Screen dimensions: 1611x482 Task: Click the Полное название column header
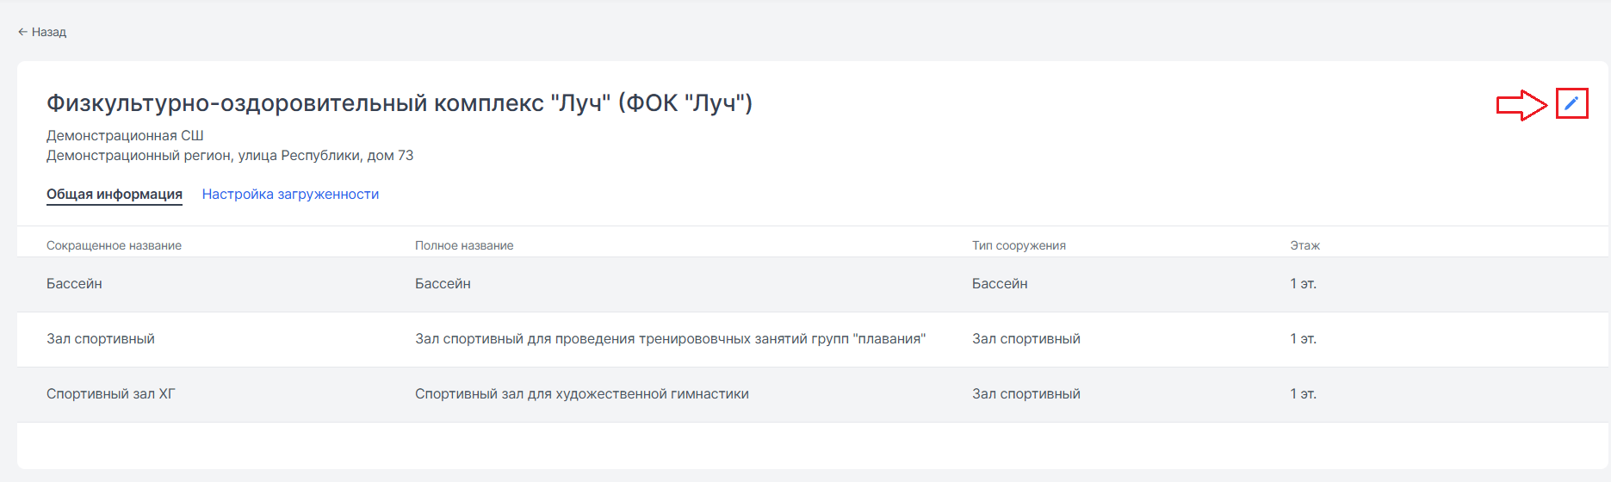click(464, 245)
